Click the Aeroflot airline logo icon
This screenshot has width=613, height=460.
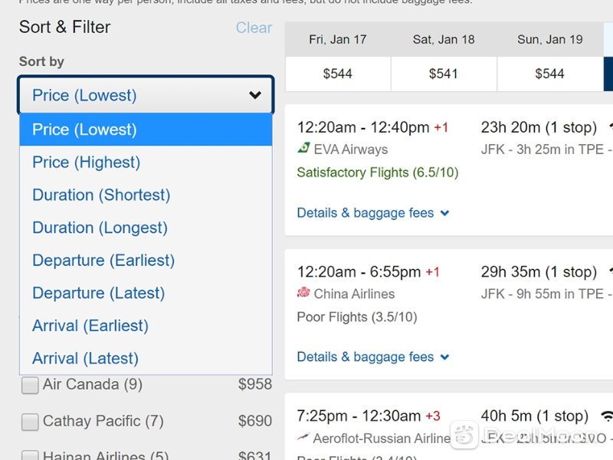pyautogui.click(x=303, y=438)
